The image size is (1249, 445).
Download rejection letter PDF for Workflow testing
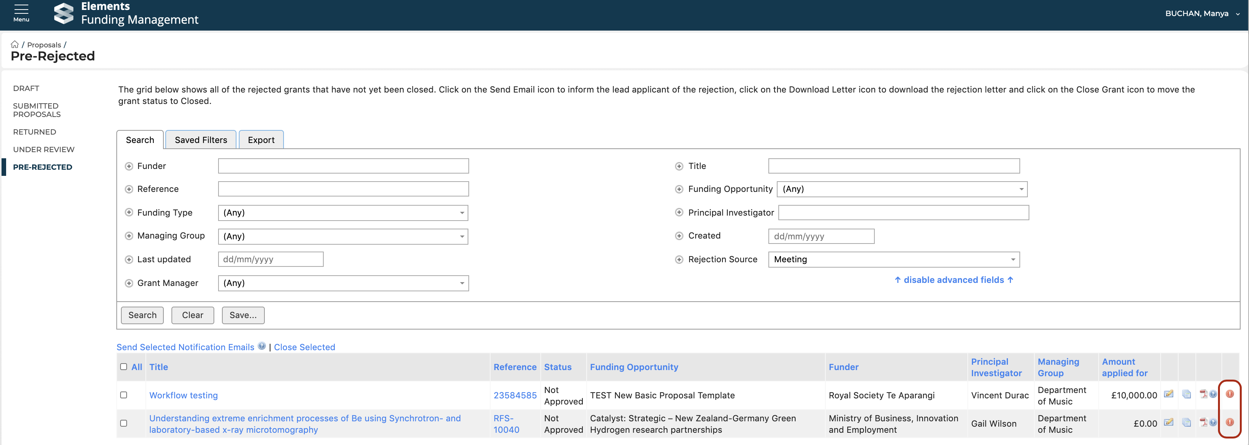point(1203,394)
